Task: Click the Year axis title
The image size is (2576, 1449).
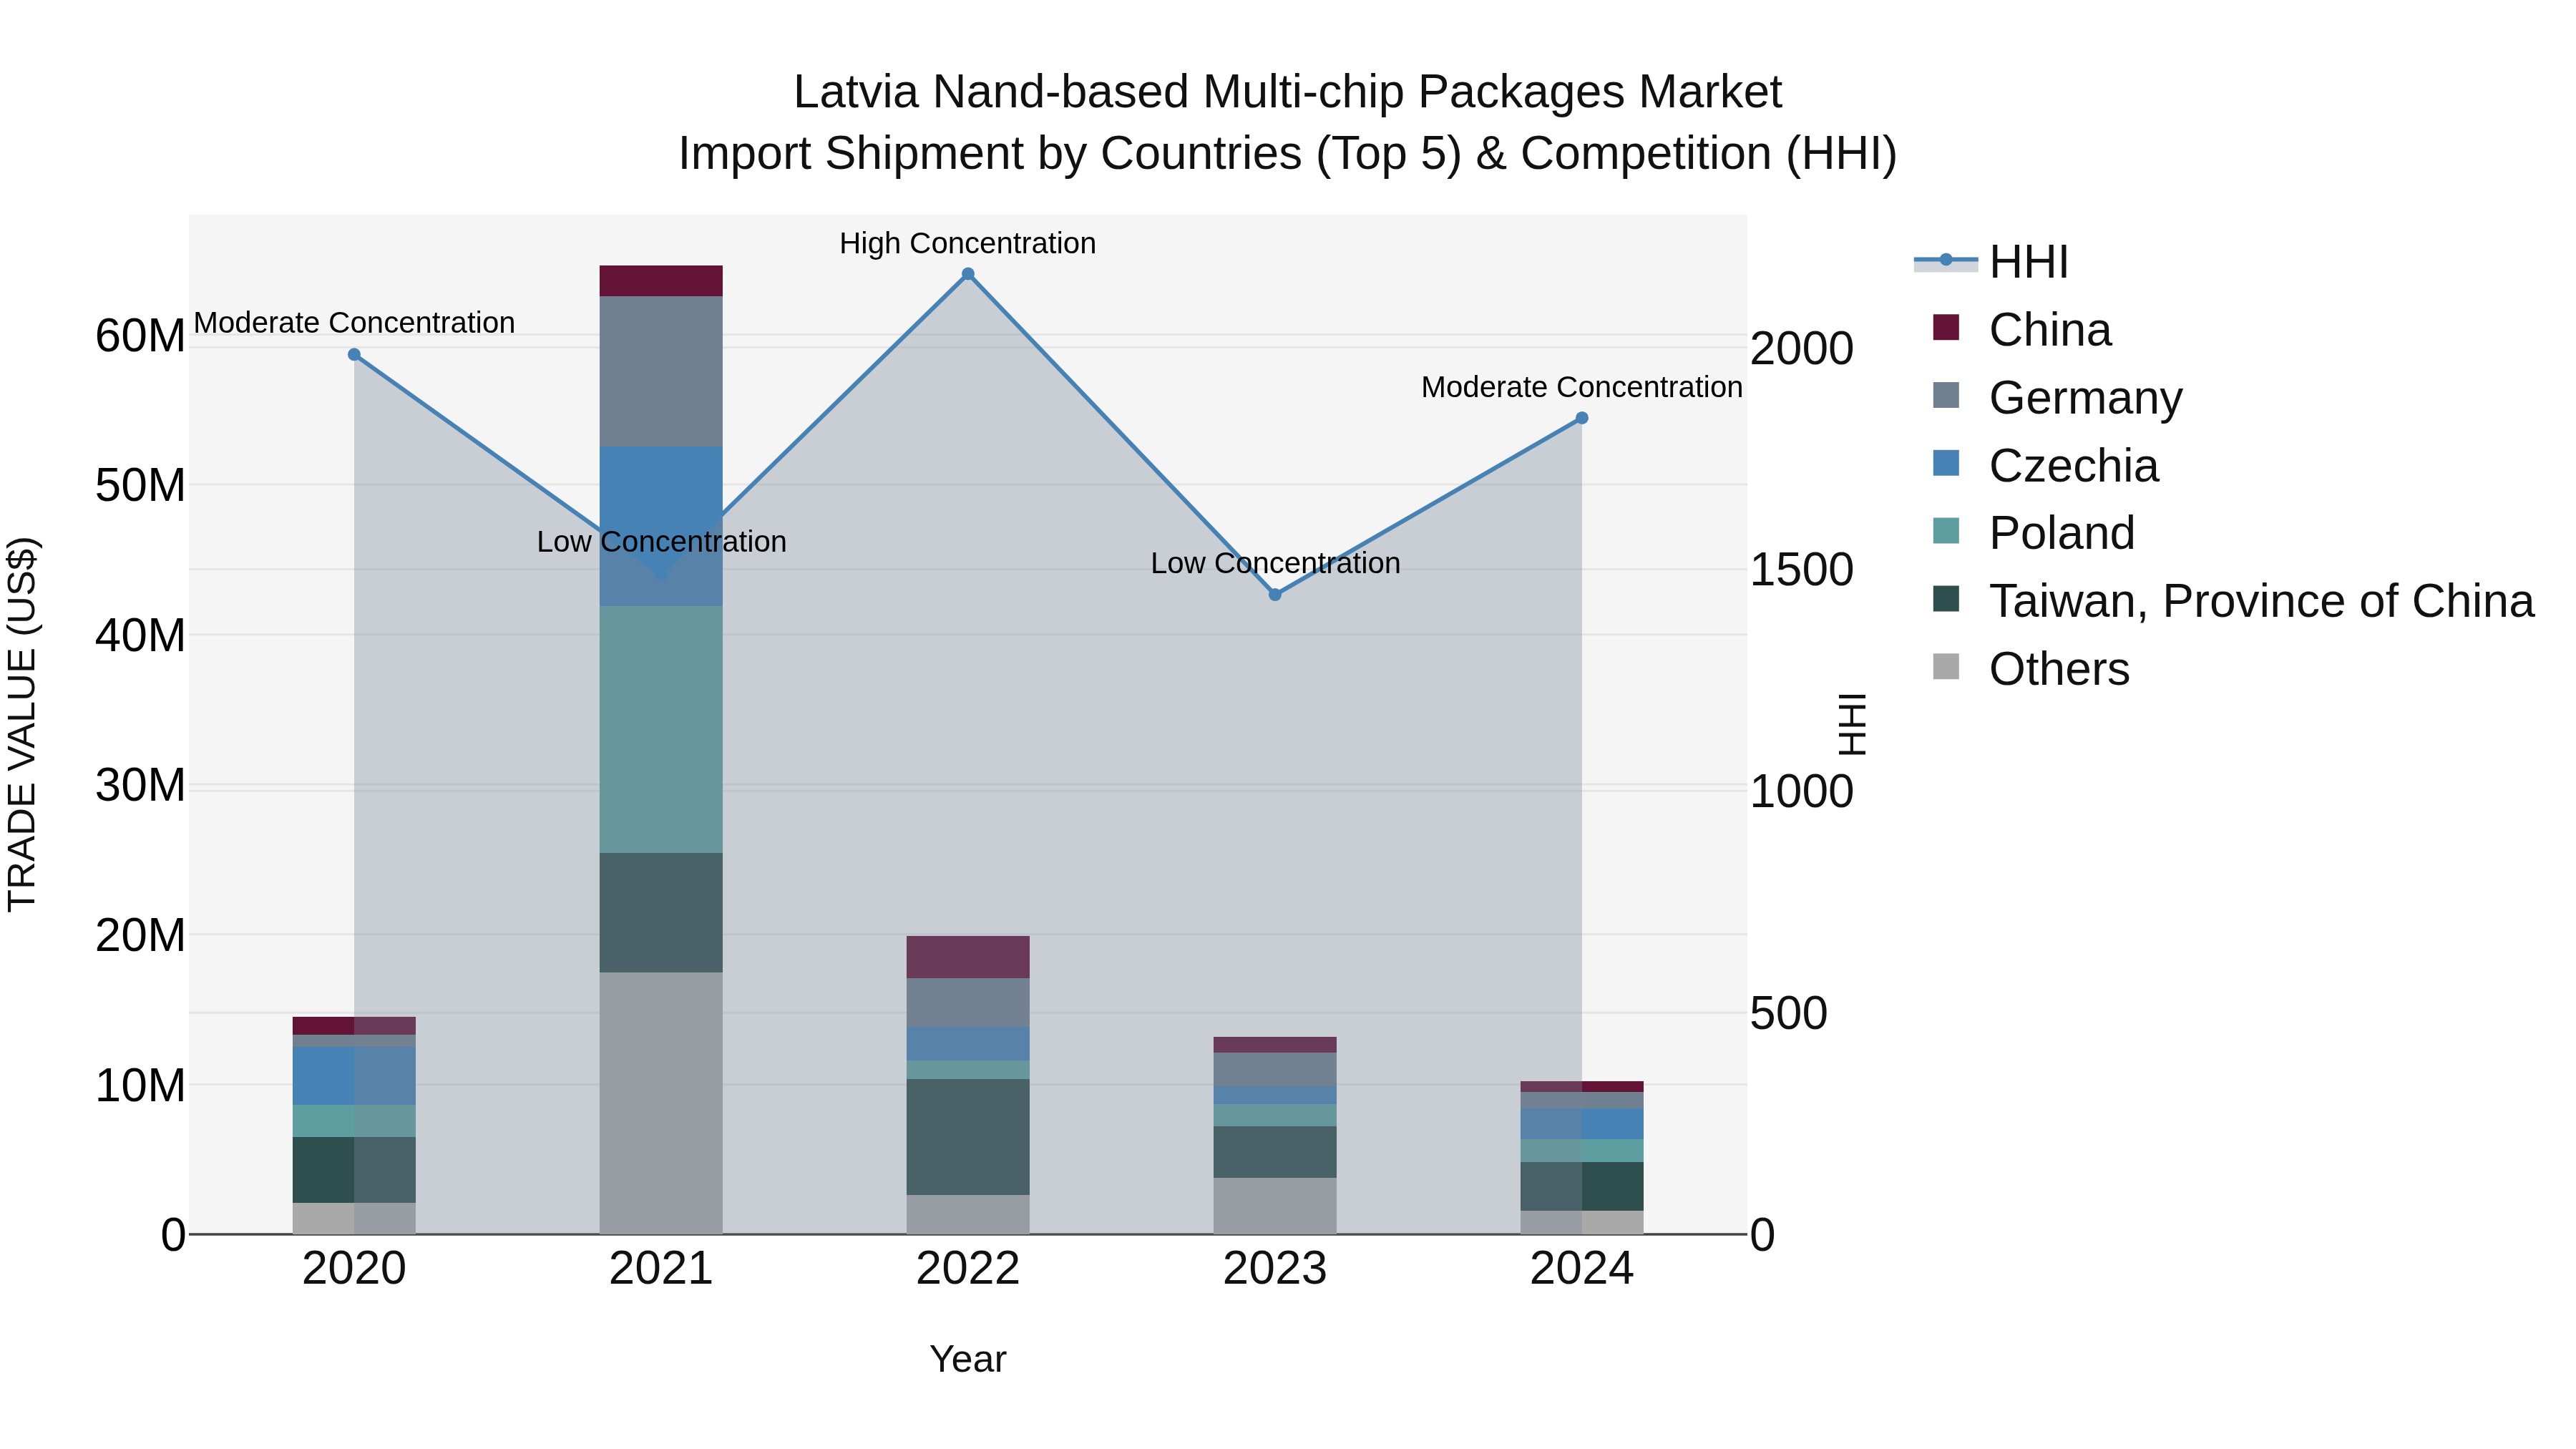Action: (x=968, y=1359)
